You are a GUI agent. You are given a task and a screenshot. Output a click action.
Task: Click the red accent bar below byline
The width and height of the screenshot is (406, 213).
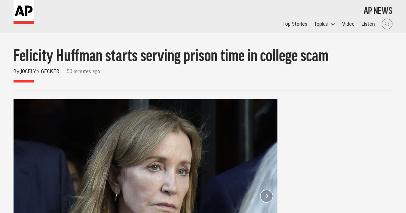24,81
